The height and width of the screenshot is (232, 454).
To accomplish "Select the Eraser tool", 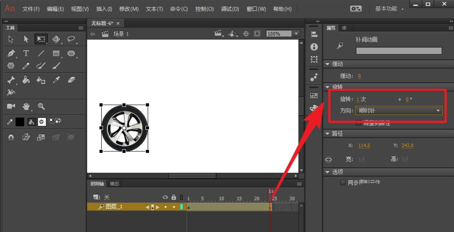I will tap(71, 80).
